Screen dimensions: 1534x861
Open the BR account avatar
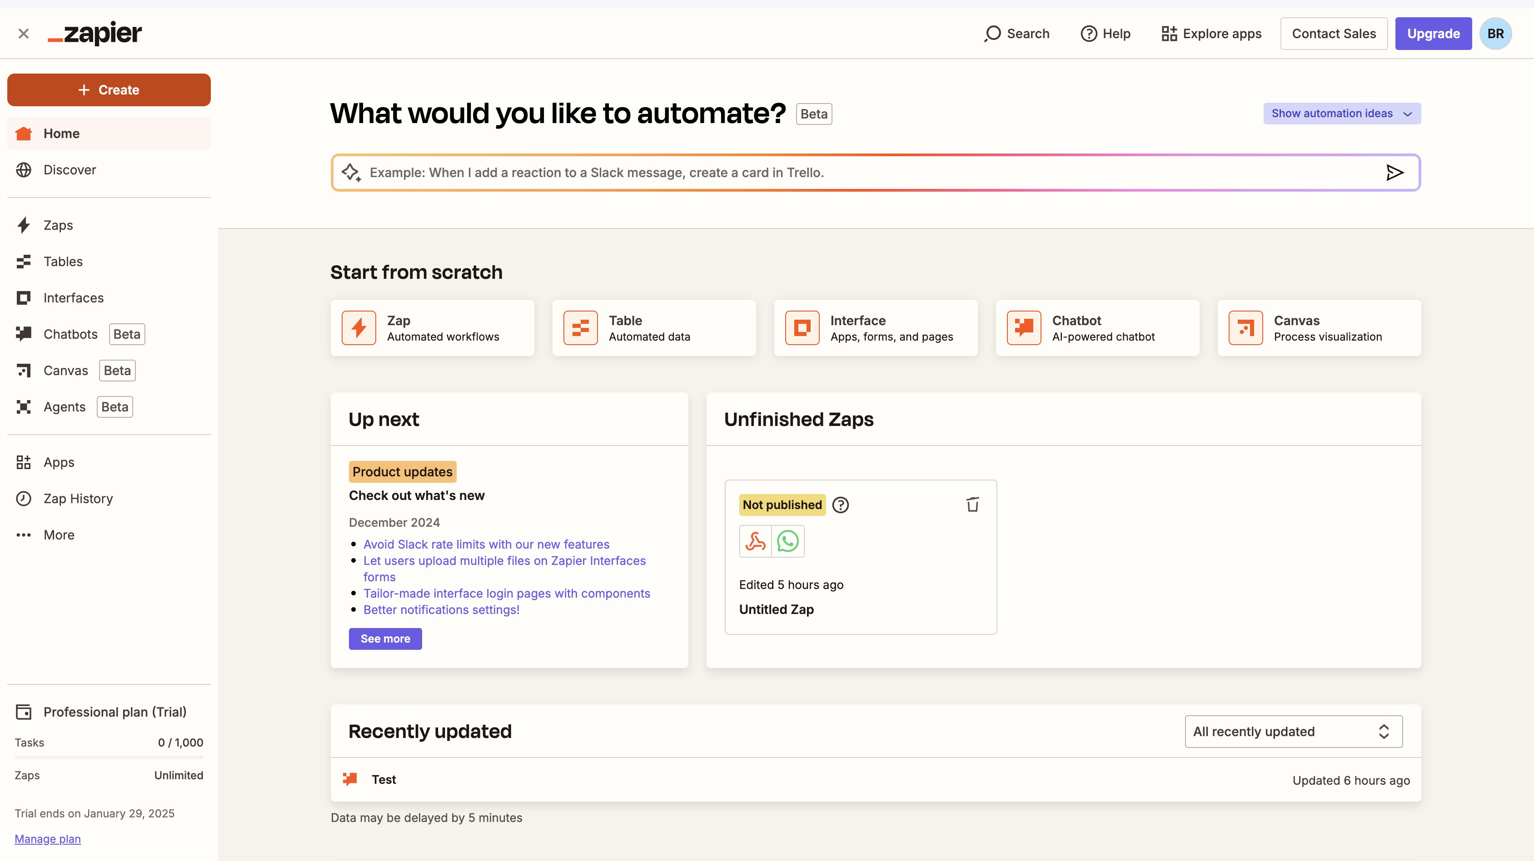click(1495, 34)
